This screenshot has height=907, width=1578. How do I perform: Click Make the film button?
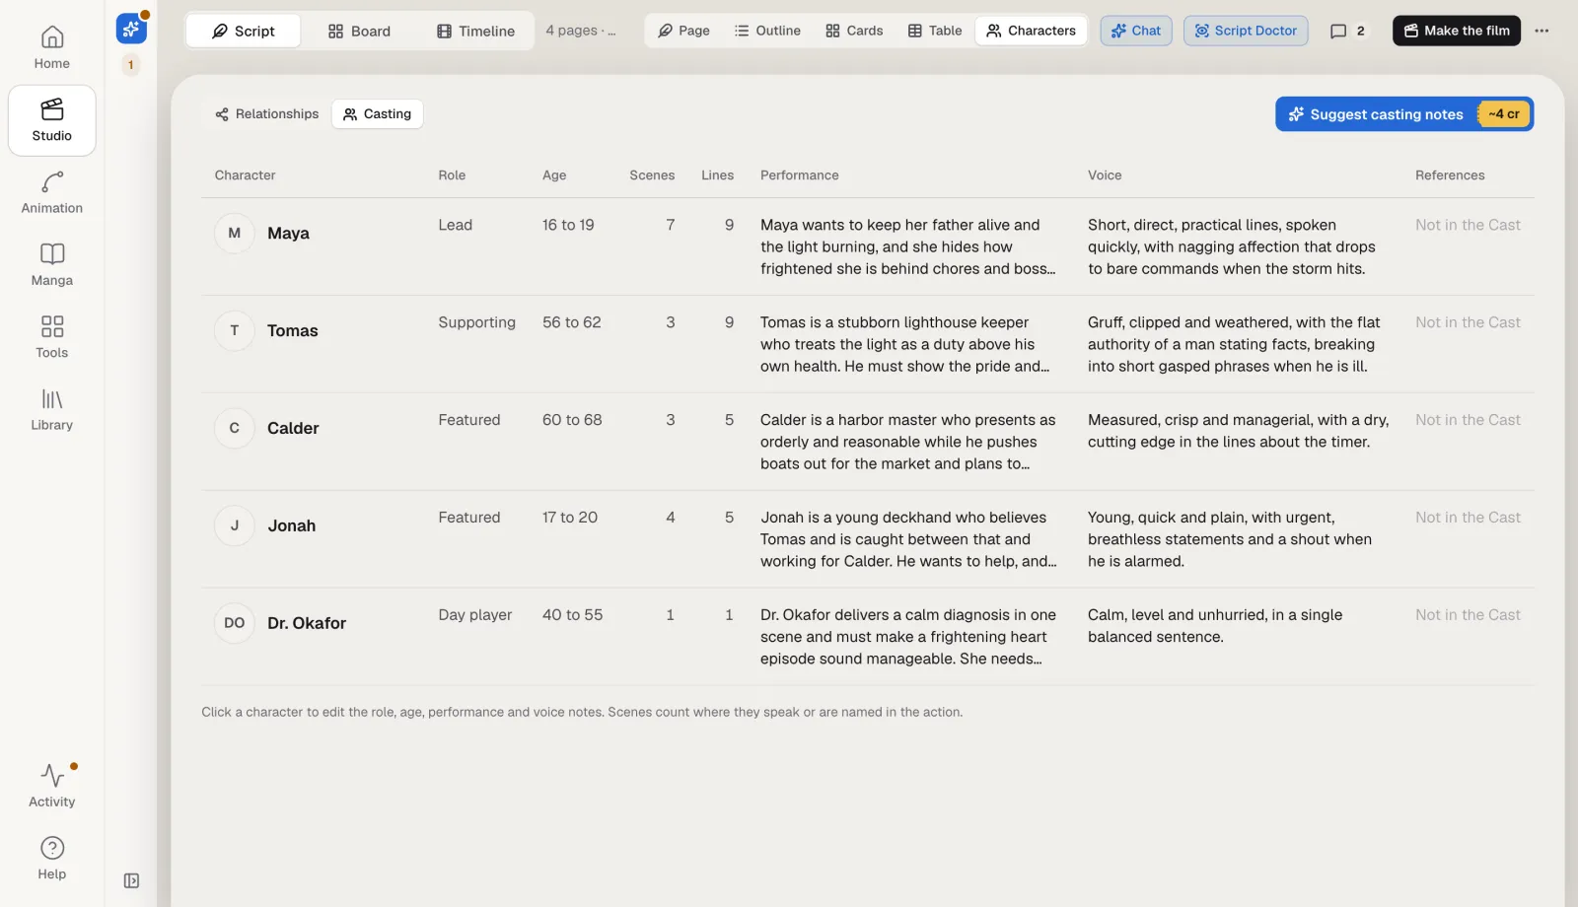(x=1457, y=31)
